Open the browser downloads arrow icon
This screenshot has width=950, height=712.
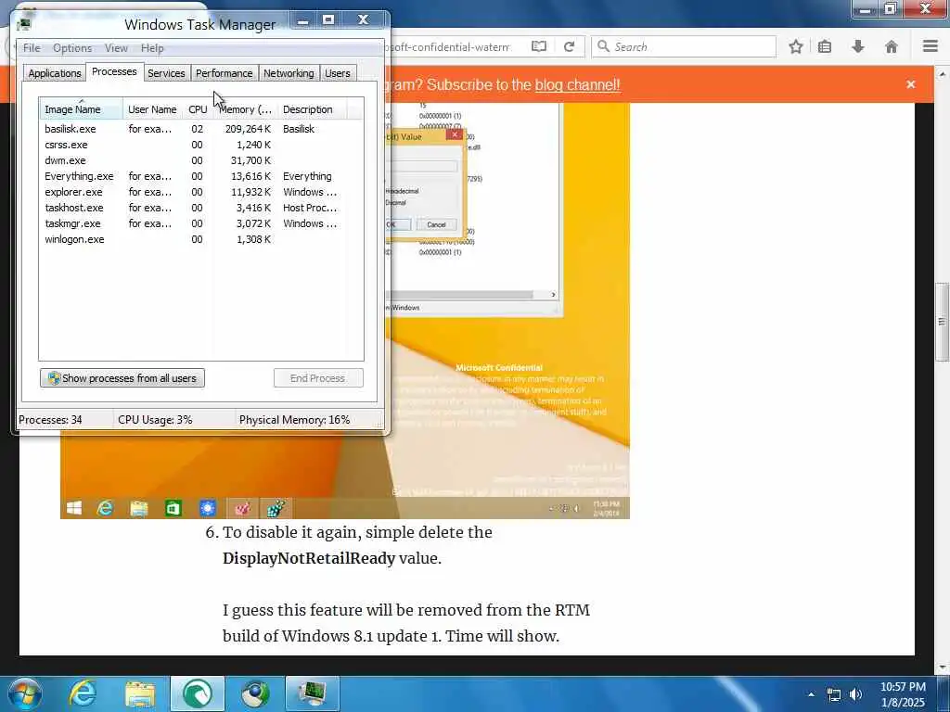tap(858, 46)
